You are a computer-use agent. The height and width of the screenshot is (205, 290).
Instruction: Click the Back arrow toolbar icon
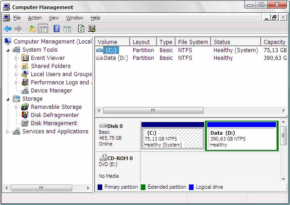[8, 29]
